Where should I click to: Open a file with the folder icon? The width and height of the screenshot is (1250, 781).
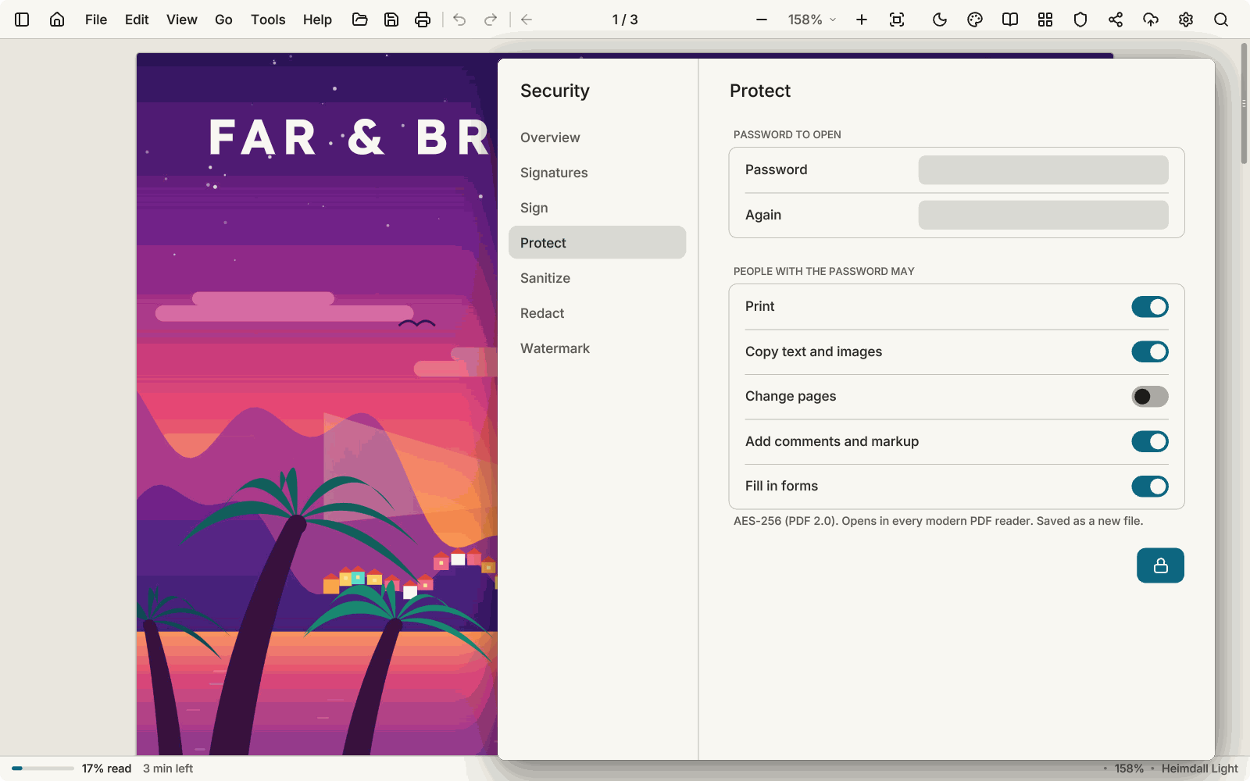tap(360, 20)
